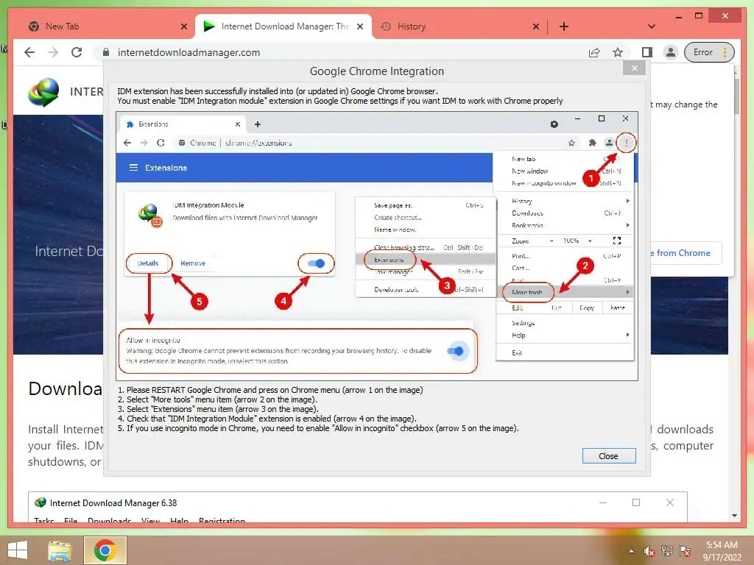Open the muted volume tray icon
The image size is (754, 565).
(649, 551)
